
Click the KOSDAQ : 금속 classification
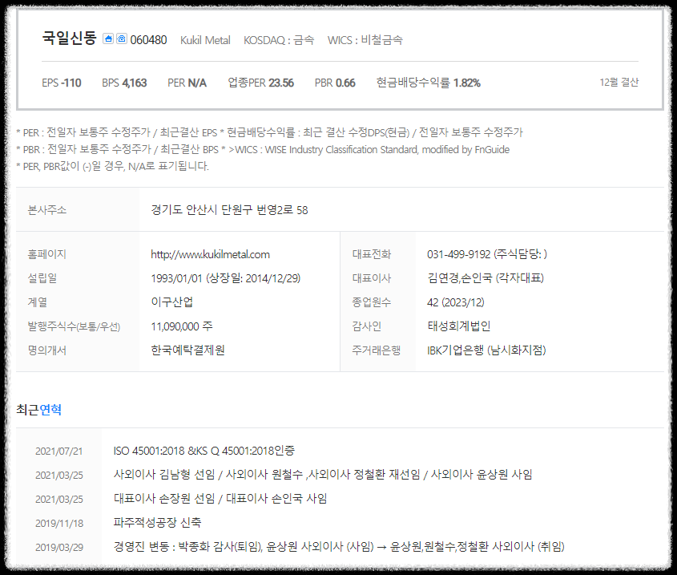coord(279,40)
